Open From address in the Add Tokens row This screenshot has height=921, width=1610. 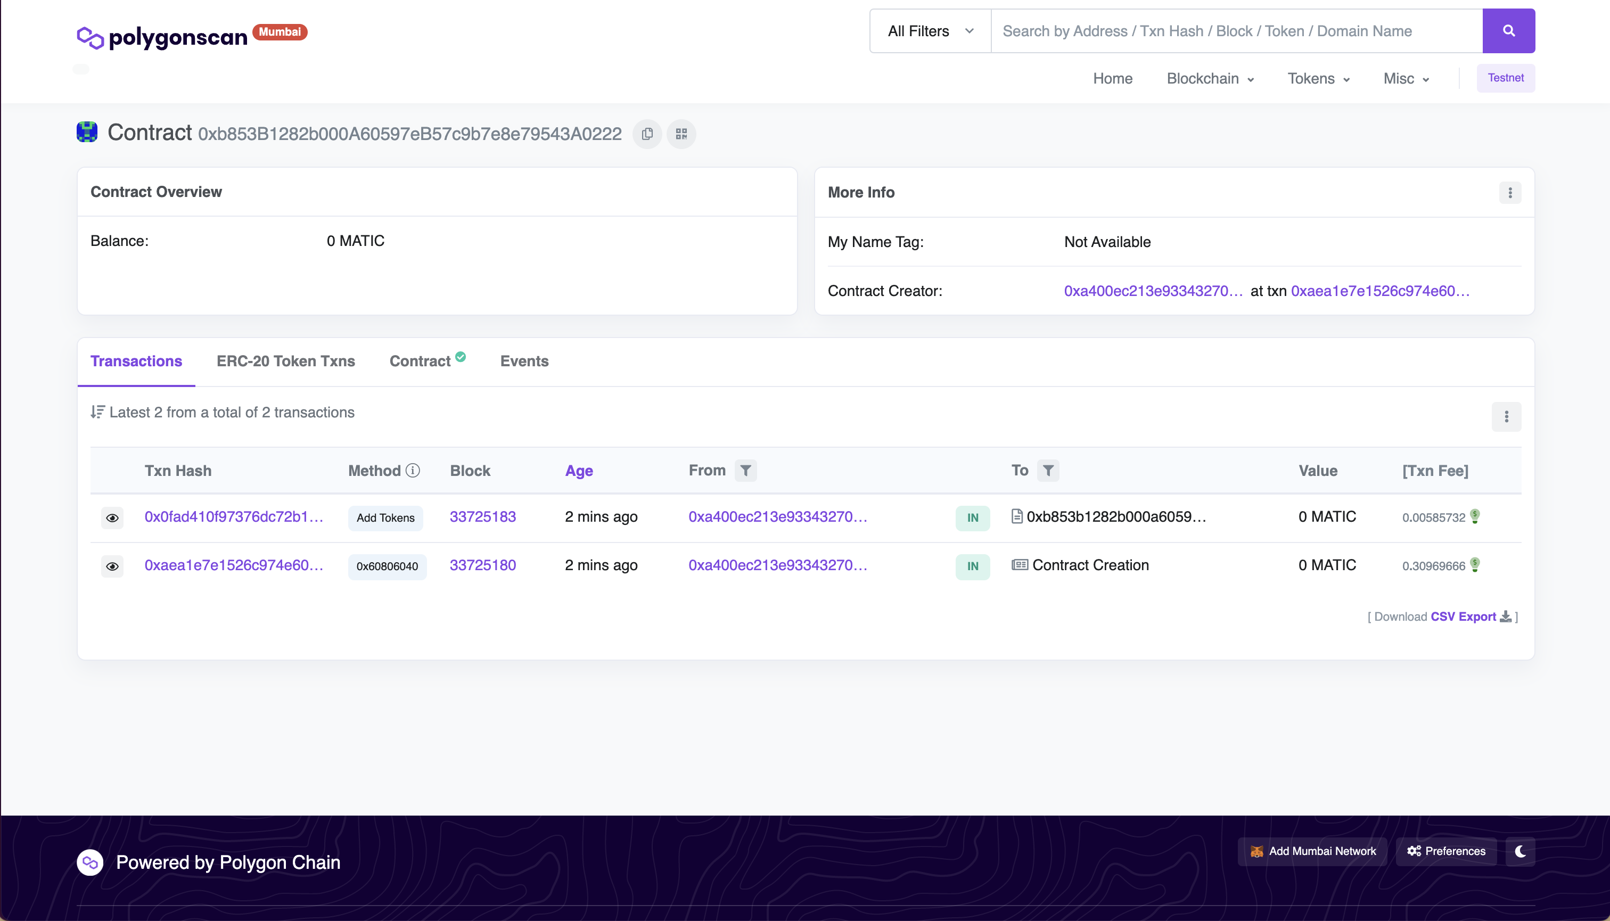click(x=777, y=517)
